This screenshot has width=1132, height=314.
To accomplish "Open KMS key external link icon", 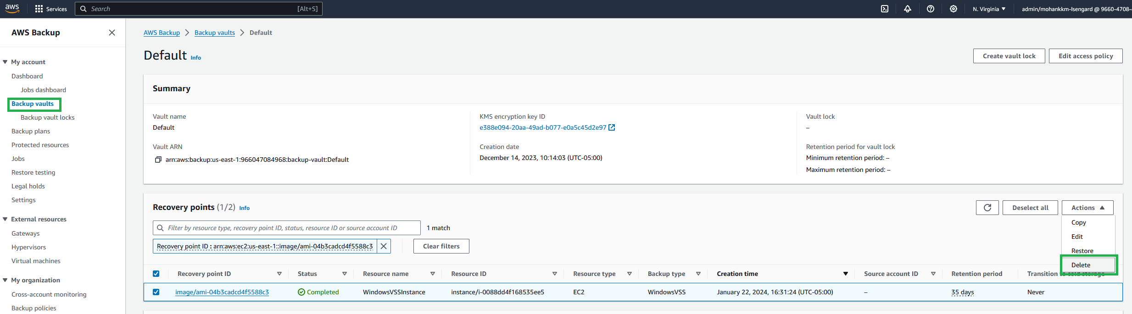I will [x=612, y=127].
